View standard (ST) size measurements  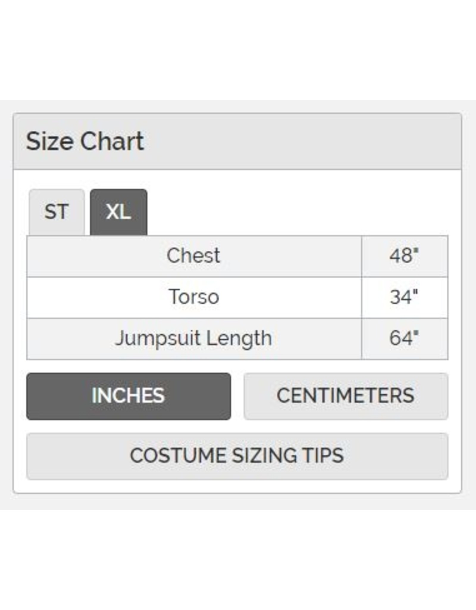[57, 212]
